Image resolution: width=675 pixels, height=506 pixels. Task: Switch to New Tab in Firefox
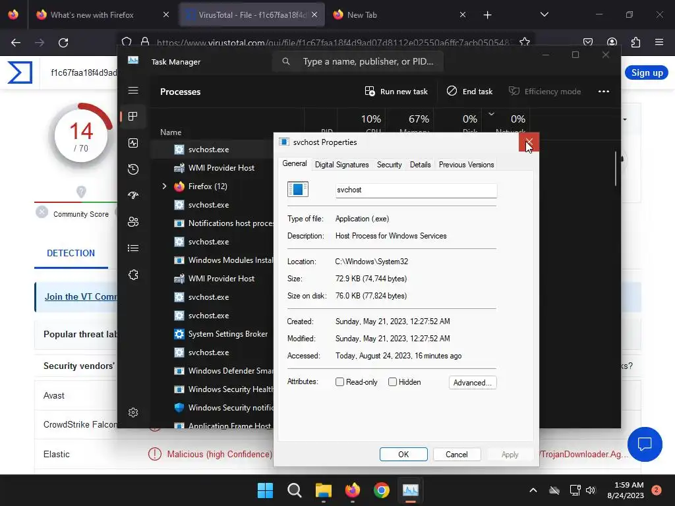click(362, 15)
